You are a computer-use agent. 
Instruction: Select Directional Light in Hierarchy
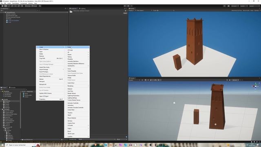13,16
